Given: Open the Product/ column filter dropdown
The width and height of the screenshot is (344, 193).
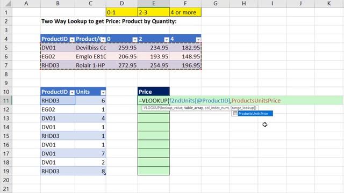Looking at the screenshot, I should [103, 40].
